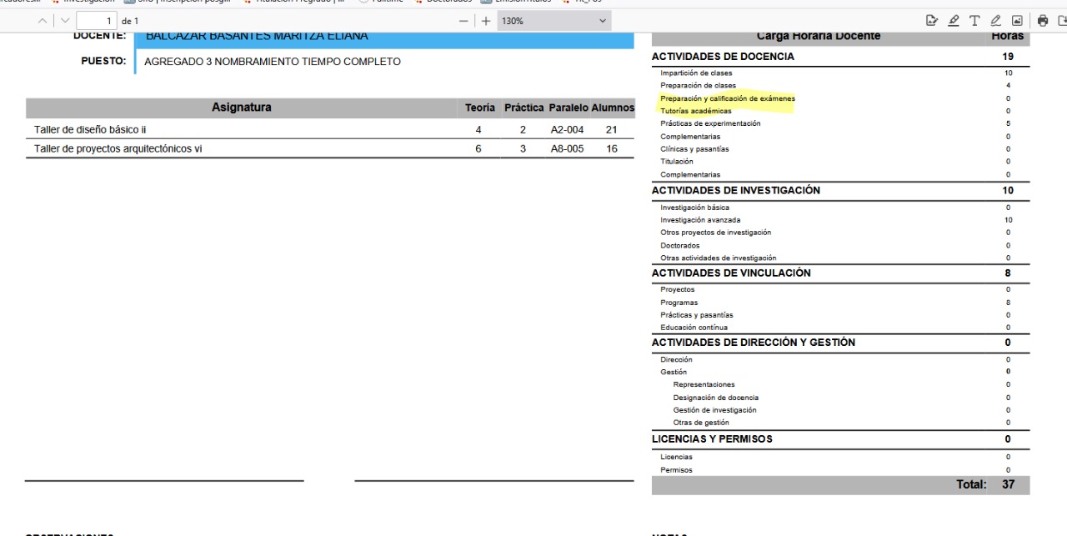Click the Doctorados item

(680, 246)
